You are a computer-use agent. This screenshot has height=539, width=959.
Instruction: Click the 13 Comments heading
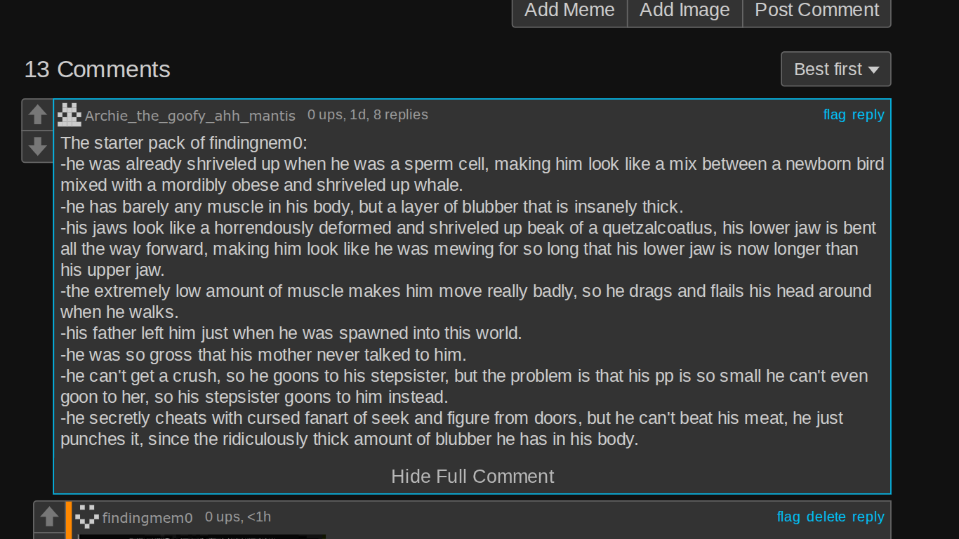[x=97, y=69]
